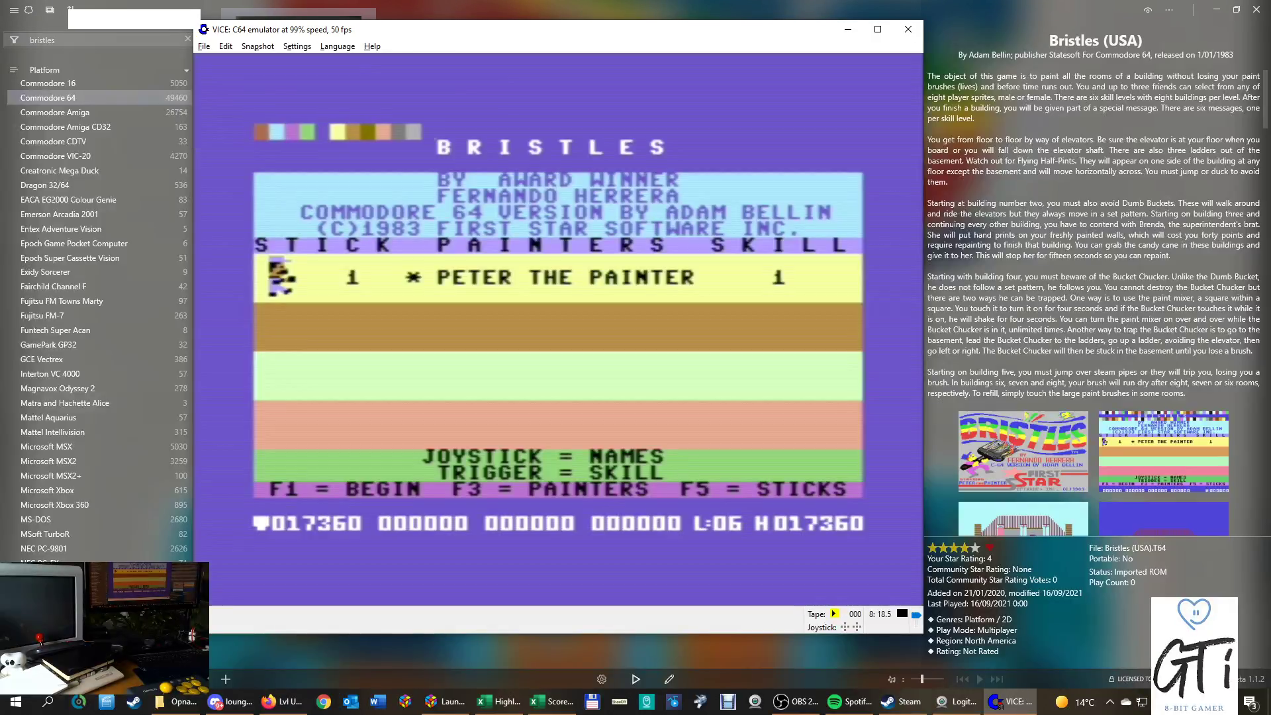Click the three dots overflow menu at top right
Viewport: 1271px width, 715px height.
[x=1169, y=10]
